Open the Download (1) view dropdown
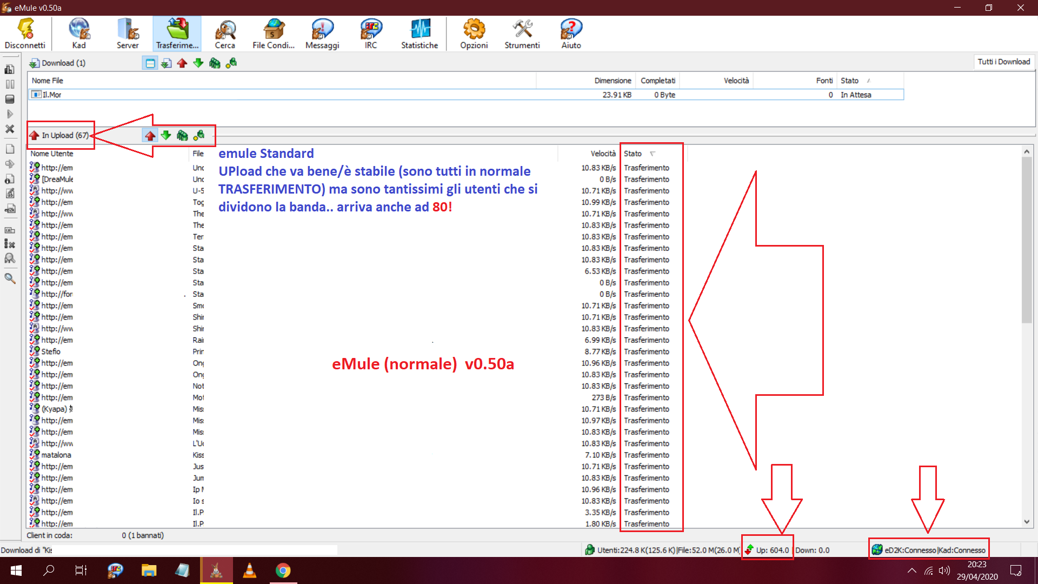1038x584 pixels. [57, 63]
